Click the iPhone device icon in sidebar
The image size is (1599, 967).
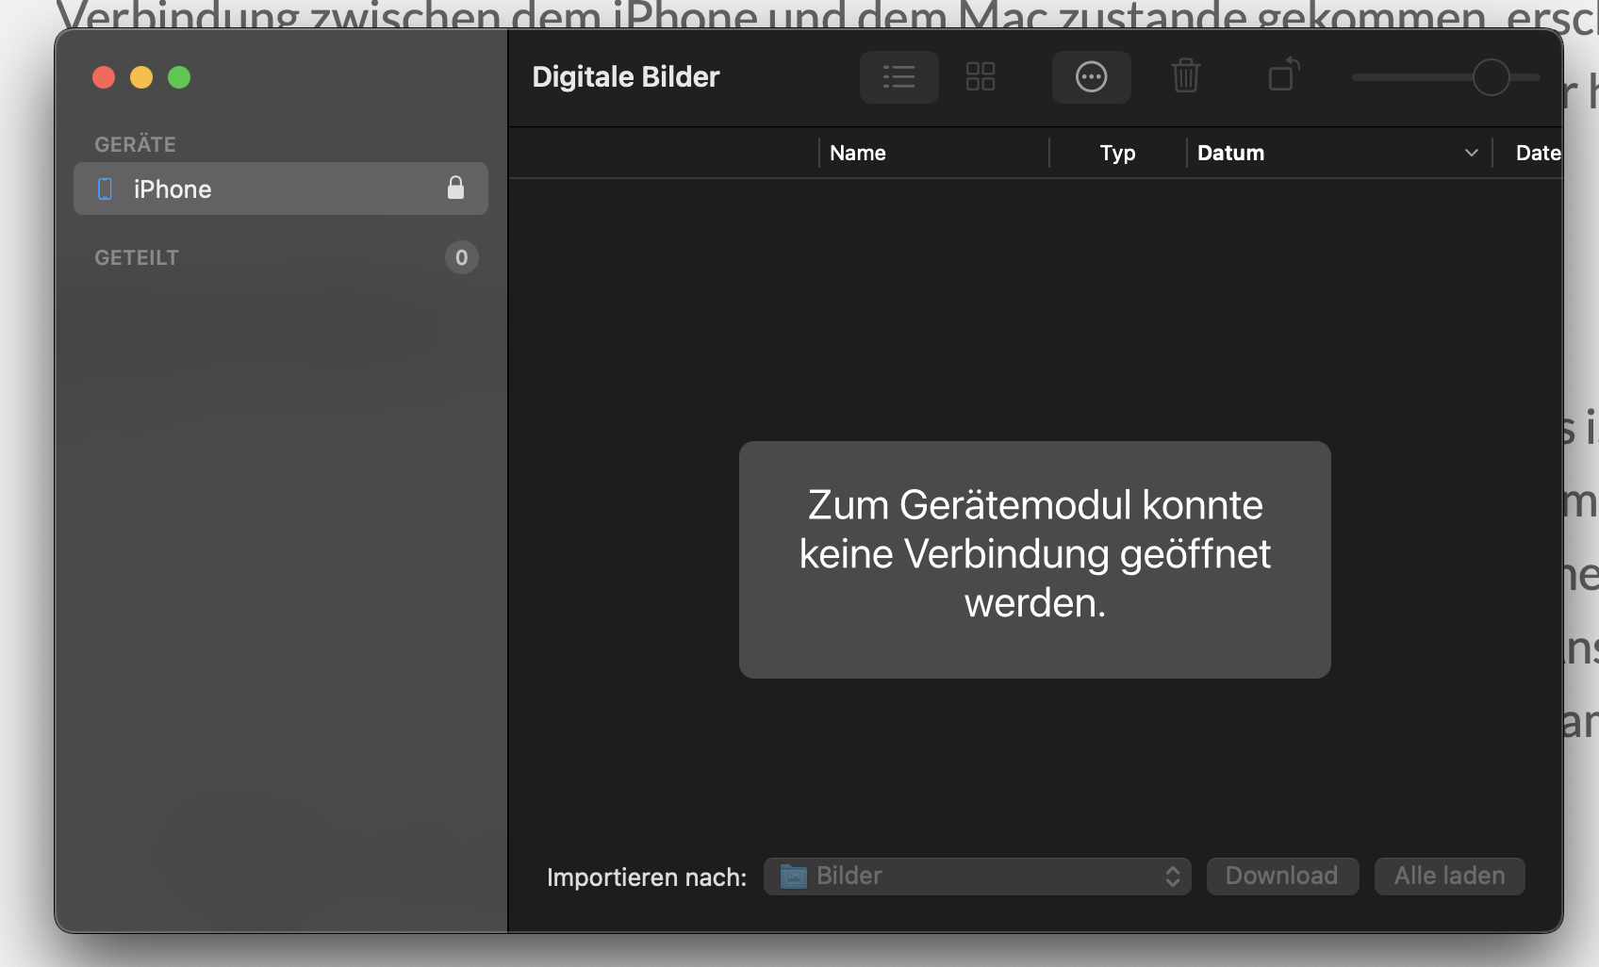(106, 189)
